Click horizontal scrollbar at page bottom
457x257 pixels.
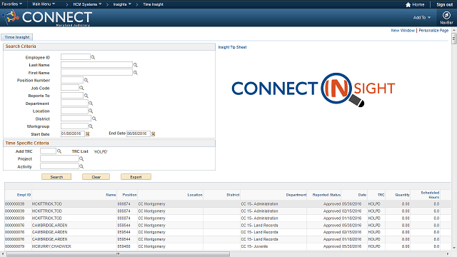(x=118, y=254)
